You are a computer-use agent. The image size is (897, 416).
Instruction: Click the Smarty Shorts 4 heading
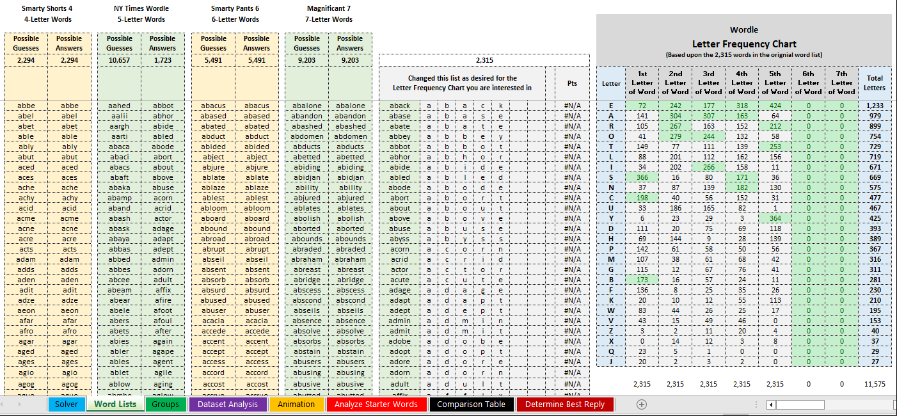coord(47,8)
